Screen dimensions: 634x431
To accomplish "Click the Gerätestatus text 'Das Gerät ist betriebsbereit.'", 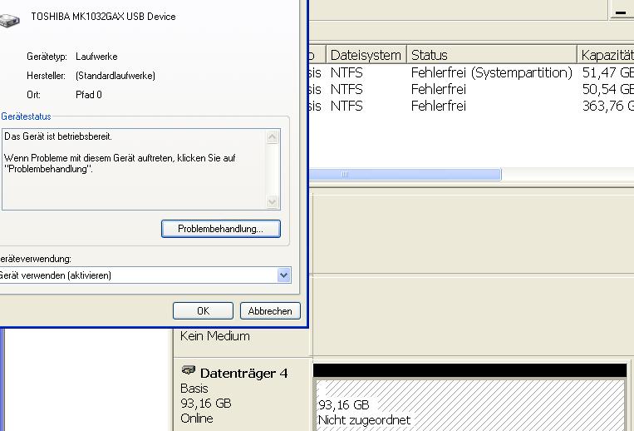I will (x=58, y=136).
